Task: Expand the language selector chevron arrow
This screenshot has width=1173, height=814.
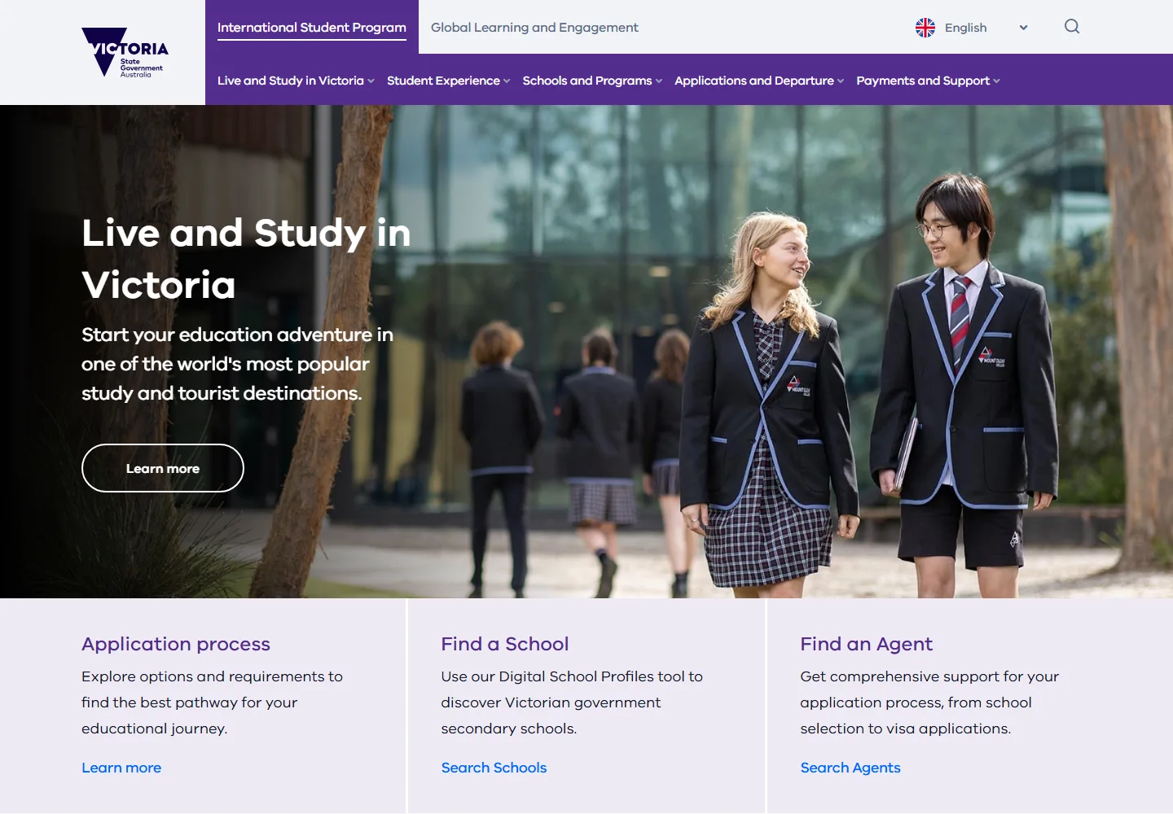Action: [1023, 28]
